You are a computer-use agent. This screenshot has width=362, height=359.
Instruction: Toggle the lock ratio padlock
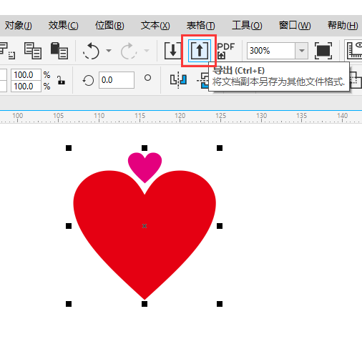coord(61,80)
